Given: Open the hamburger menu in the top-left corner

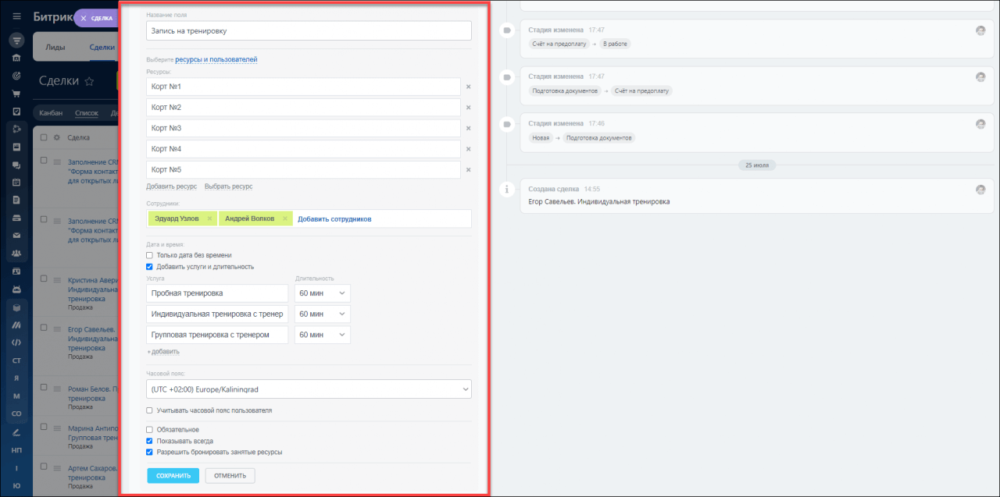Looking at the screenshot, I should coord(16,16).
